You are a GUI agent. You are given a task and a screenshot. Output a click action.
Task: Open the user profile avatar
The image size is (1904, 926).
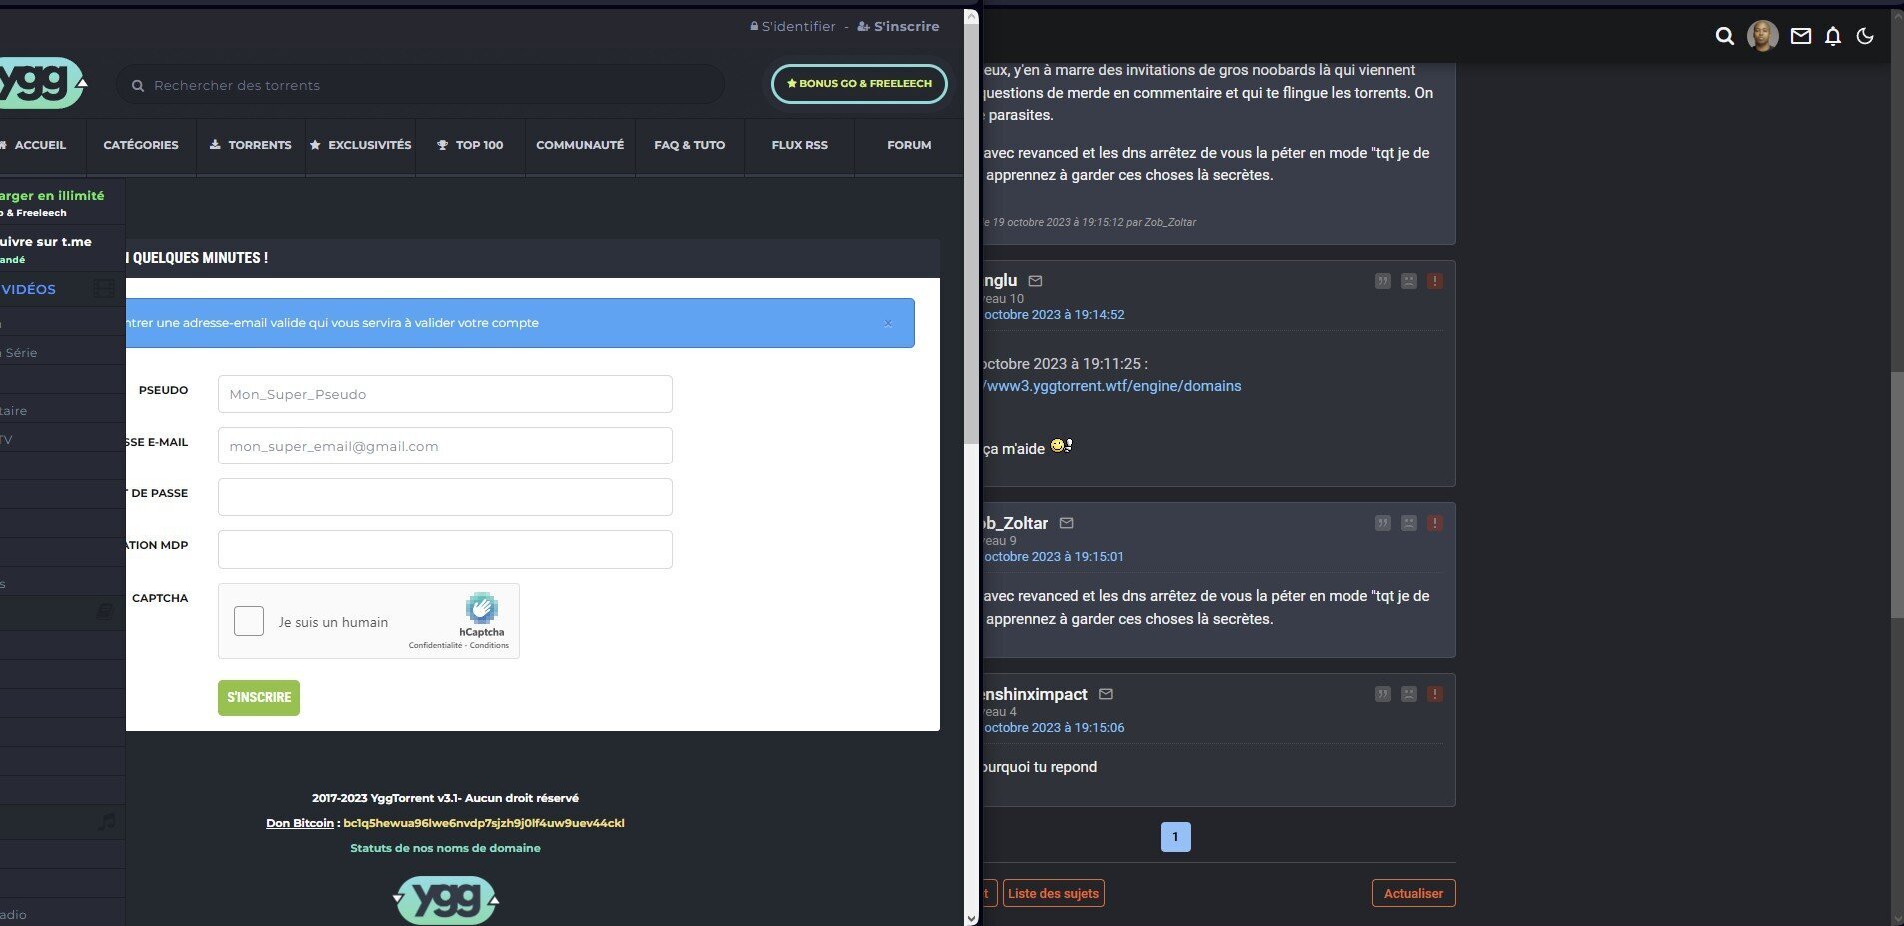(x=1762, y=36)
